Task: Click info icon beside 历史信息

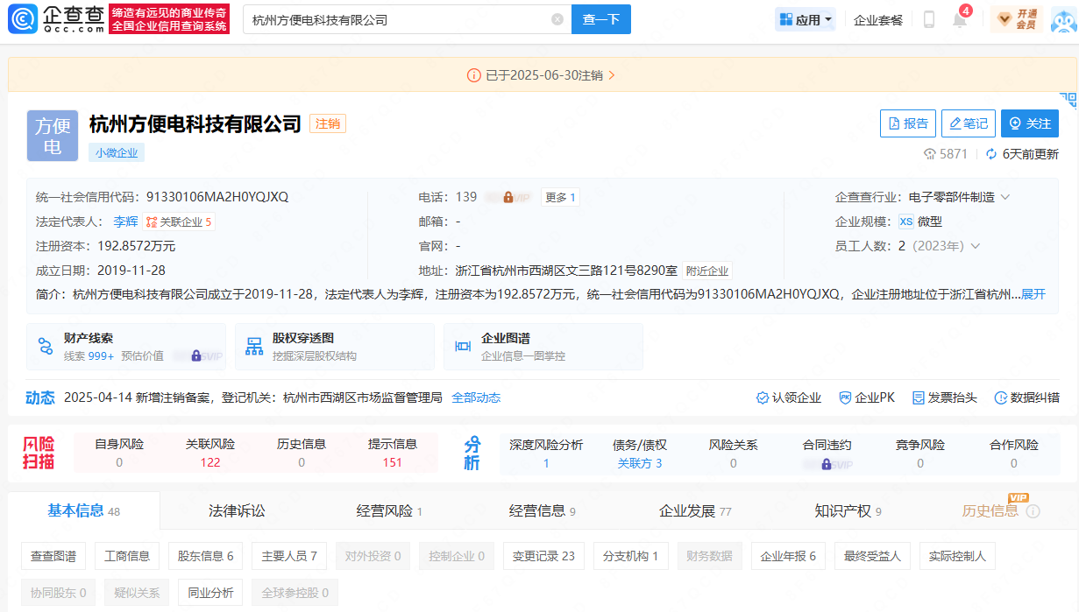Action: (1033, 511)
